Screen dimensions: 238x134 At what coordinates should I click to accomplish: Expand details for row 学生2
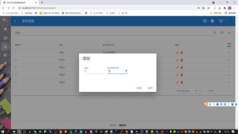click(229, 60)
